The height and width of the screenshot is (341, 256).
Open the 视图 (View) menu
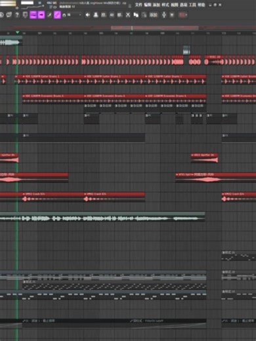[175, 5]
